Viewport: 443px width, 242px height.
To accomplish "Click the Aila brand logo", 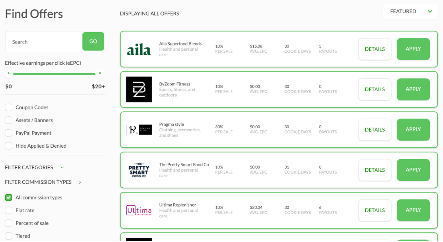I will (x=139, y=49).
